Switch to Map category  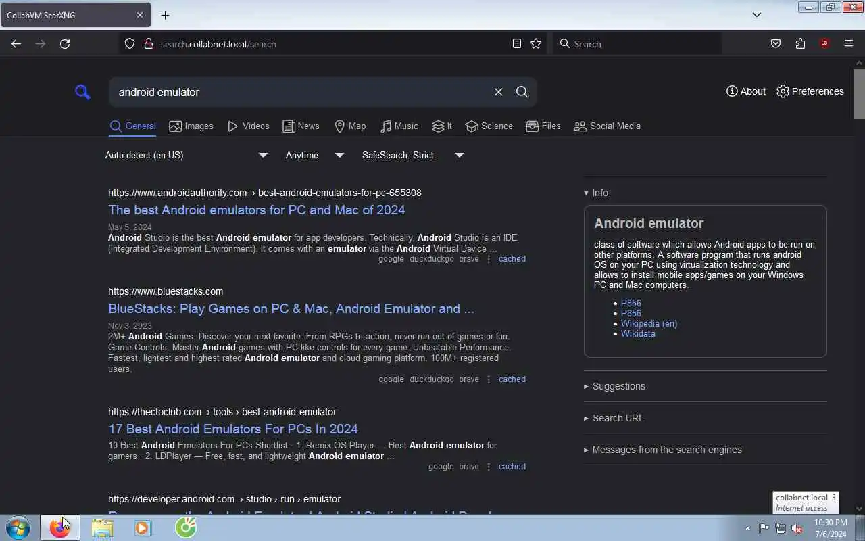350,126
